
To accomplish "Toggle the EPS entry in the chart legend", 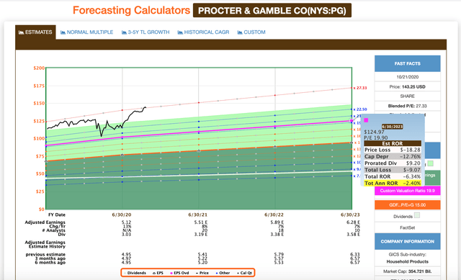I will (158, 273).
